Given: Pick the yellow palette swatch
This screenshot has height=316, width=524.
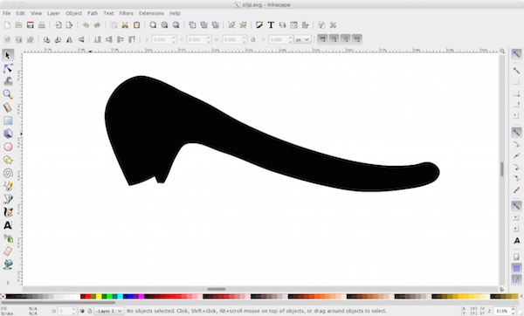Looking at the screenshot, I should 99,296.
